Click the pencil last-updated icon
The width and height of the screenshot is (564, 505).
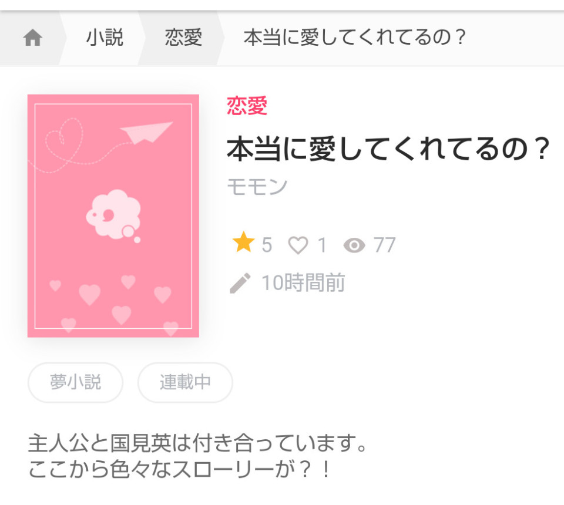(240, 283)
